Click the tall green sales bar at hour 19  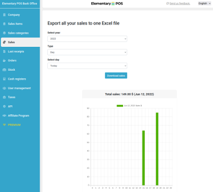click(157, 149)
